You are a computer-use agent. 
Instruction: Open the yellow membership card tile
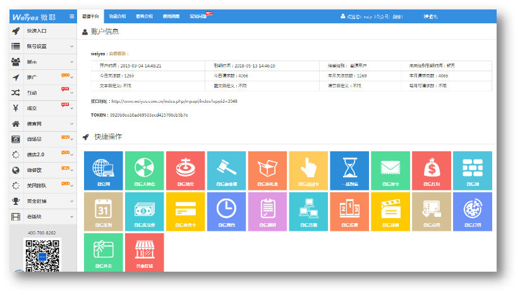point(185,212)
